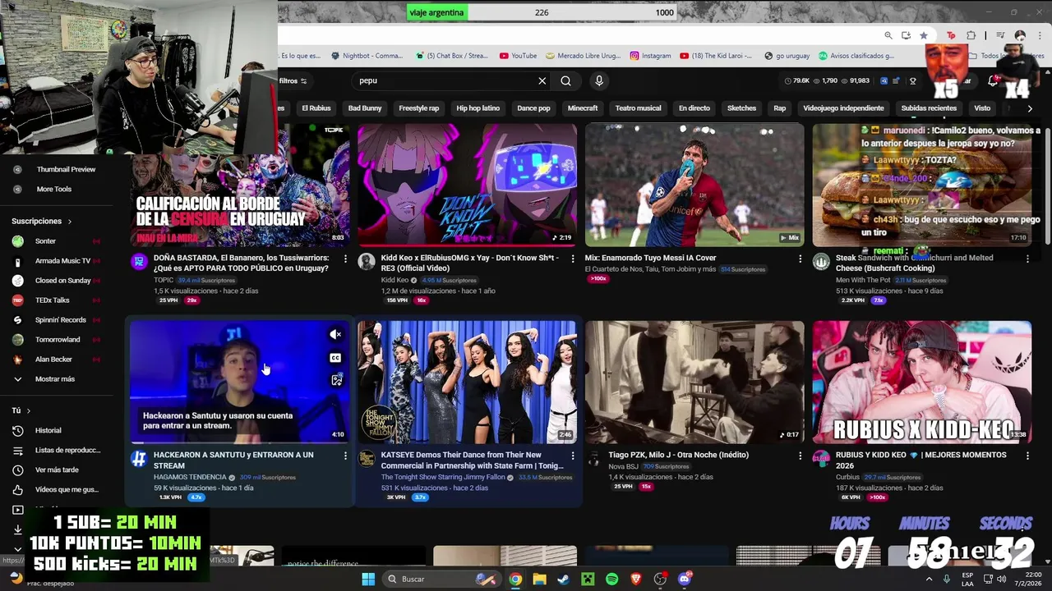Open More Tools in sidebar
Image resolution: width=1052 pixels, height=591 pixels.
(x=53, y=189)
